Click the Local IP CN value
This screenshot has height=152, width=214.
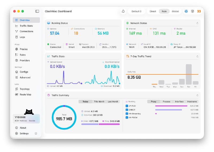click(155, 47)
